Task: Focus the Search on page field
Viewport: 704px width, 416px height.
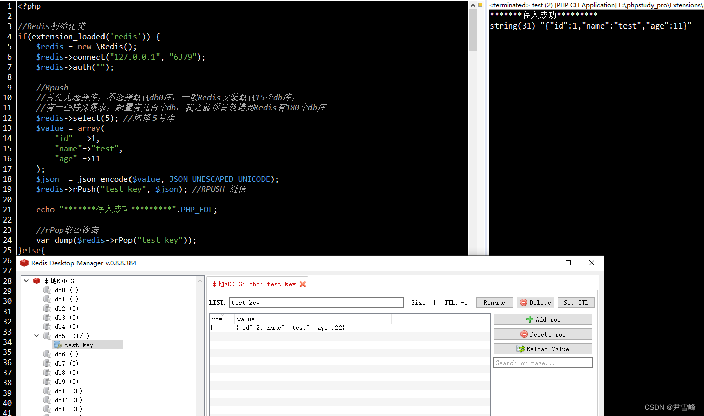Action: click(543, 363)
